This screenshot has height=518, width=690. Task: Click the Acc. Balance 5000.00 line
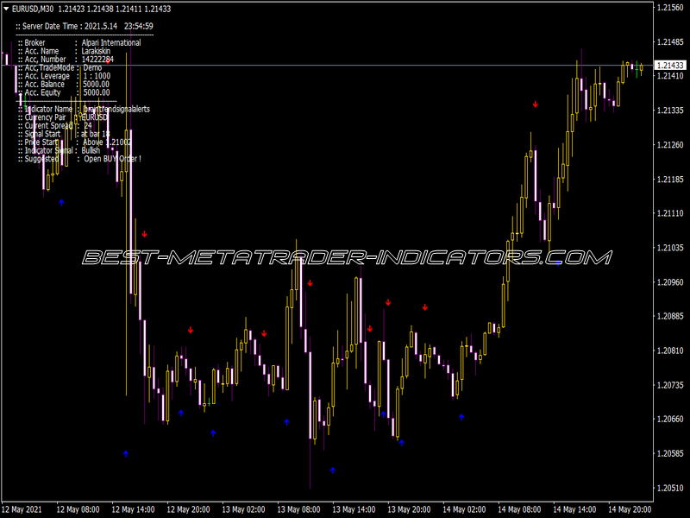coord(64,85)
